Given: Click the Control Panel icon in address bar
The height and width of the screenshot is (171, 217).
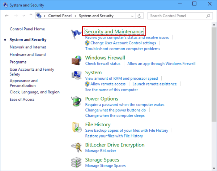Looking at the screenshot, I should tap(39, 16).
